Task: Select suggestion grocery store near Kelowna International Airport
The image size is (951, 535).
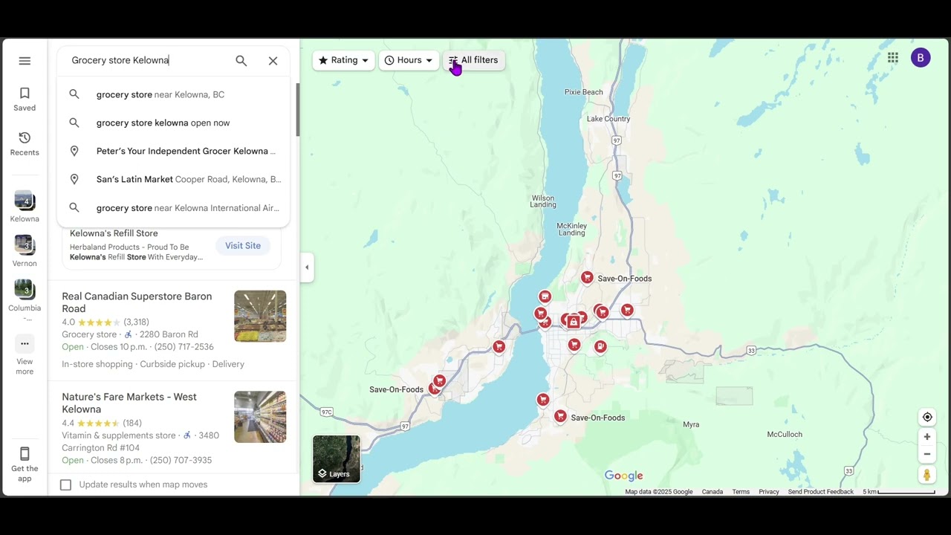Action: (173, 208)
